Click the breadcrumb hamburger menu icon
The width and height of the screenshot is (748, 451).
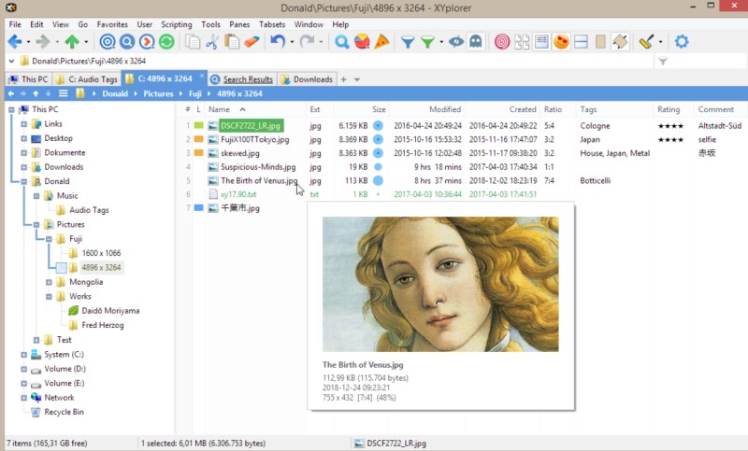[63, 93]
